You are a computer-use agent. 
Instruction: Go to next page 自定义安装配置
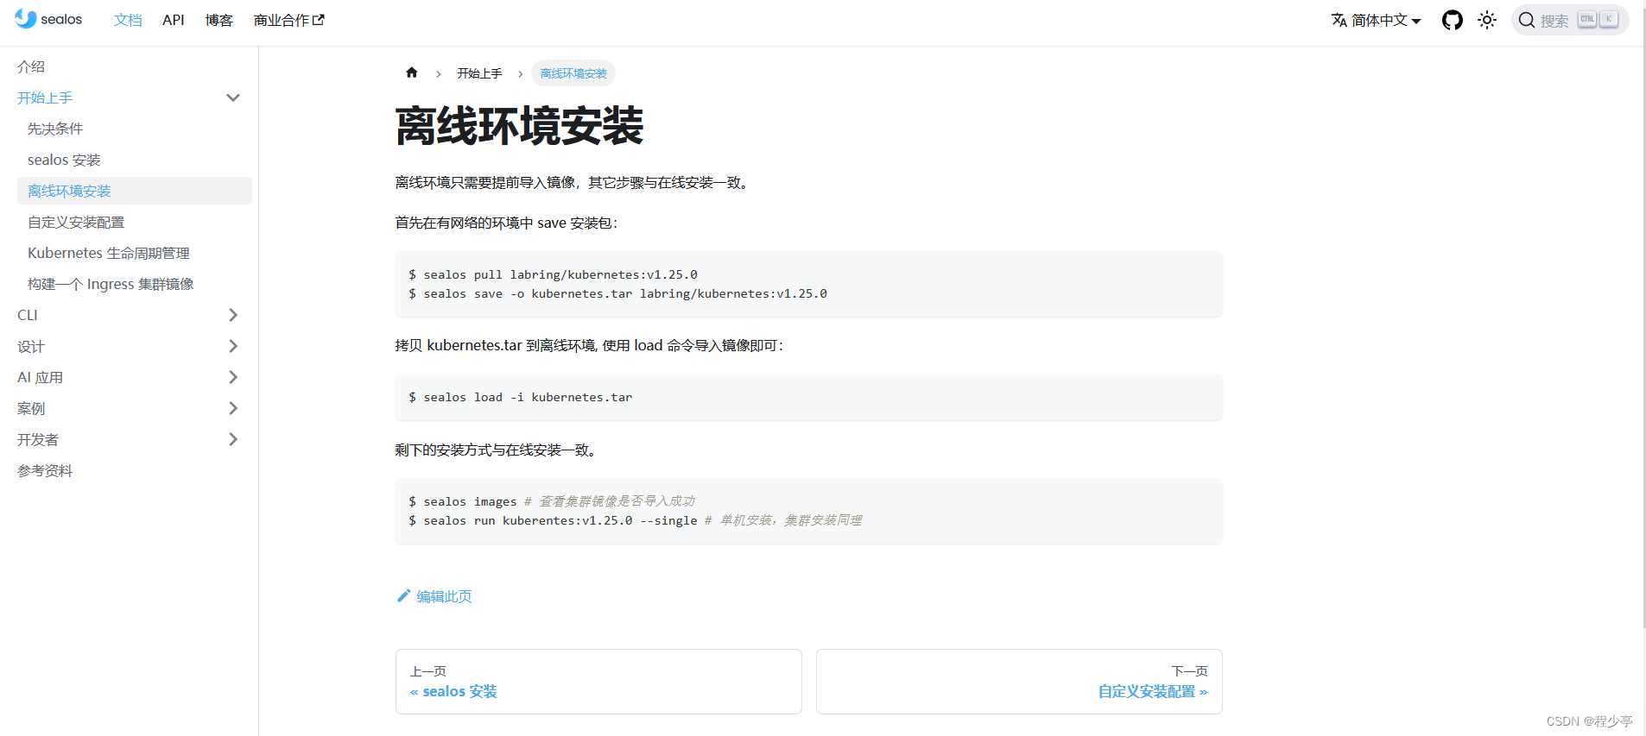pos(1019,682)
